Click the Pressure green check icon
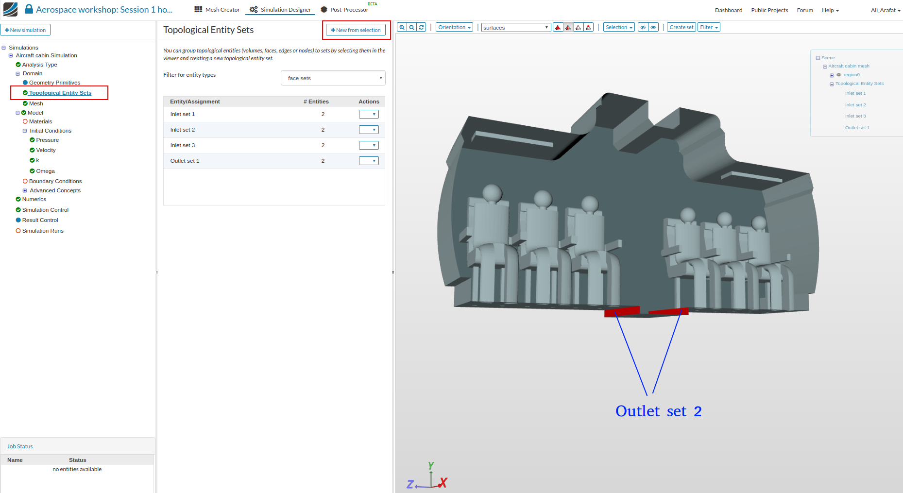This screenshot has height=493, width=903. click(32, 140)
